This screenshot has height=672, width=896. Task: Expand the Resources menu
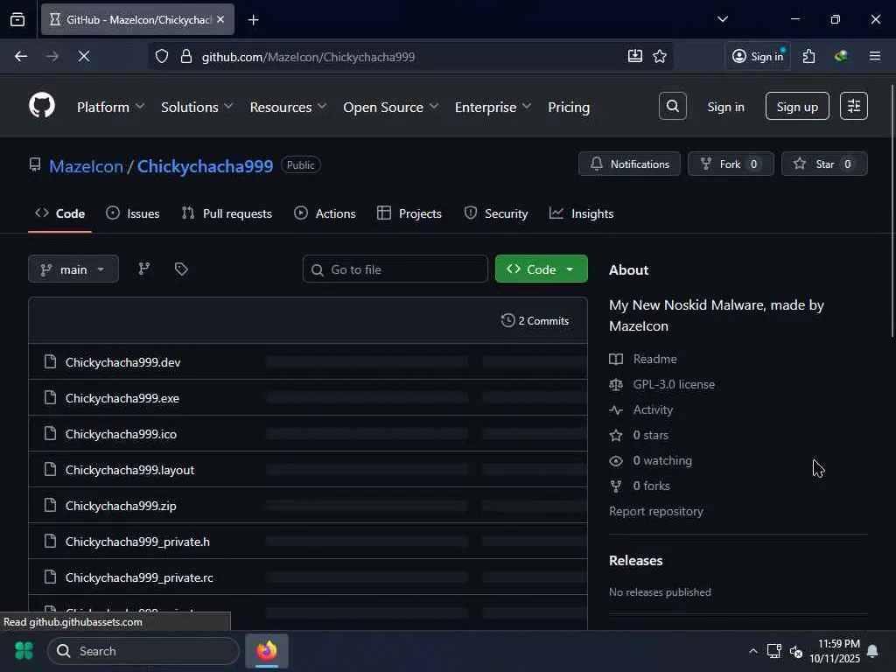coord(288,107)
